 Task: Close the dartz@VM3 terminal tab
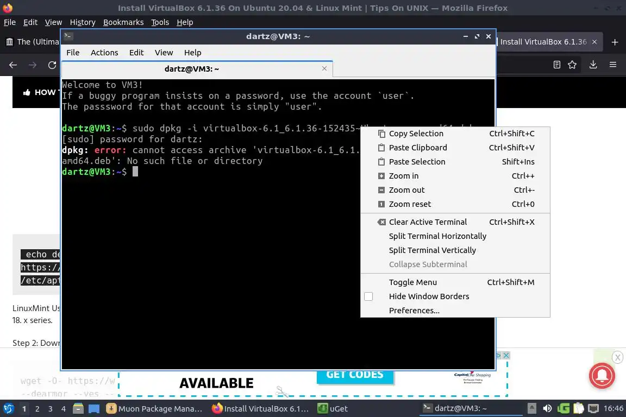324,68
